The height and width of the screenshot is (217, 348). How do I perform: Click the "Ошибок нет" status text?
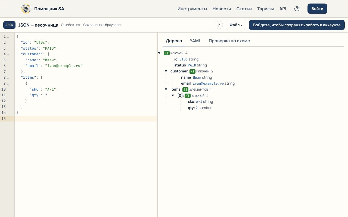tap(71, 25)
